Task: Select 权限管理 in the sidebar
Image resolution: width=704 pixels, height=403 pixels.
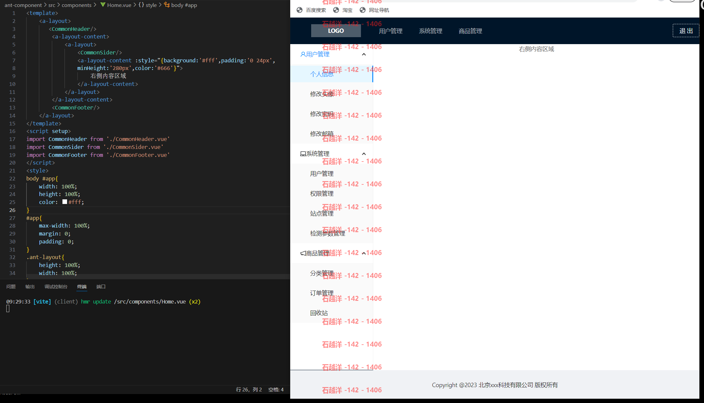Action: click(332, 193)
